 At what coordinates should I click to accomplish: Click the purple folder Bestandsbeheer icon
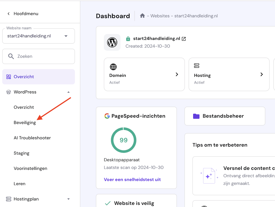[196, 116]
